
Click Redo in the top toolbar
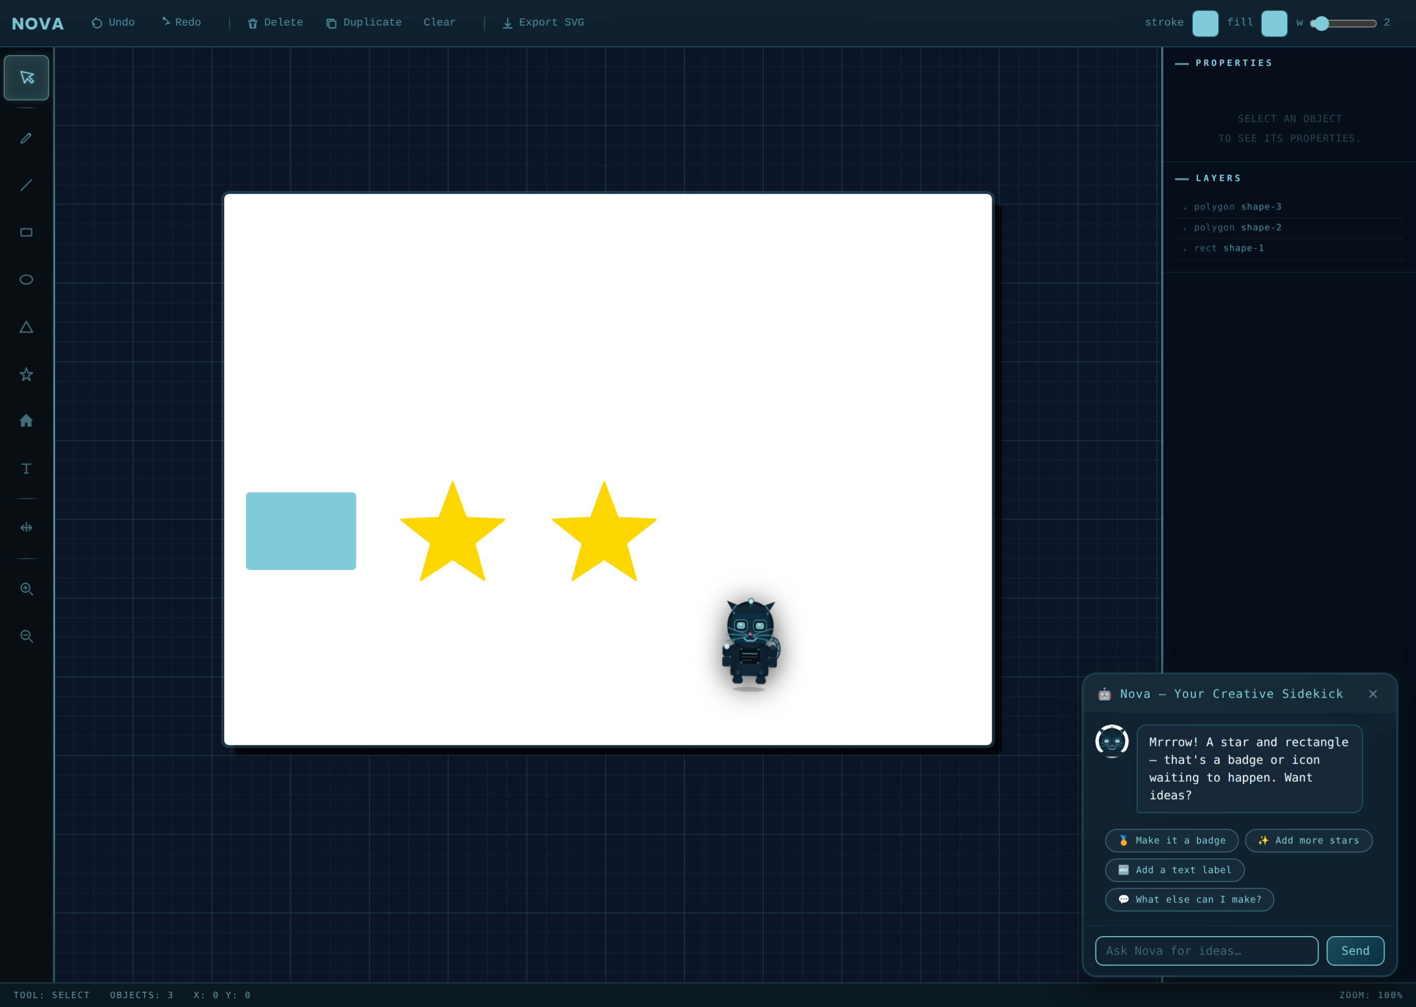point(181,23)
